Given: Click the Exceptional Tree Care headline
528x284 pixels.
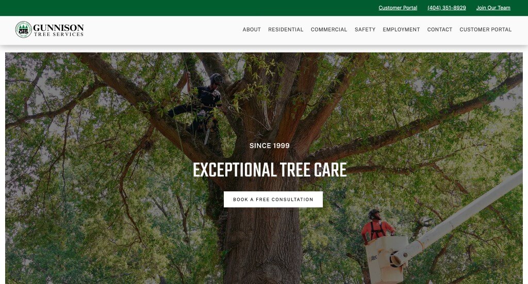Looking at the screenshot, I should click(270, 170).
